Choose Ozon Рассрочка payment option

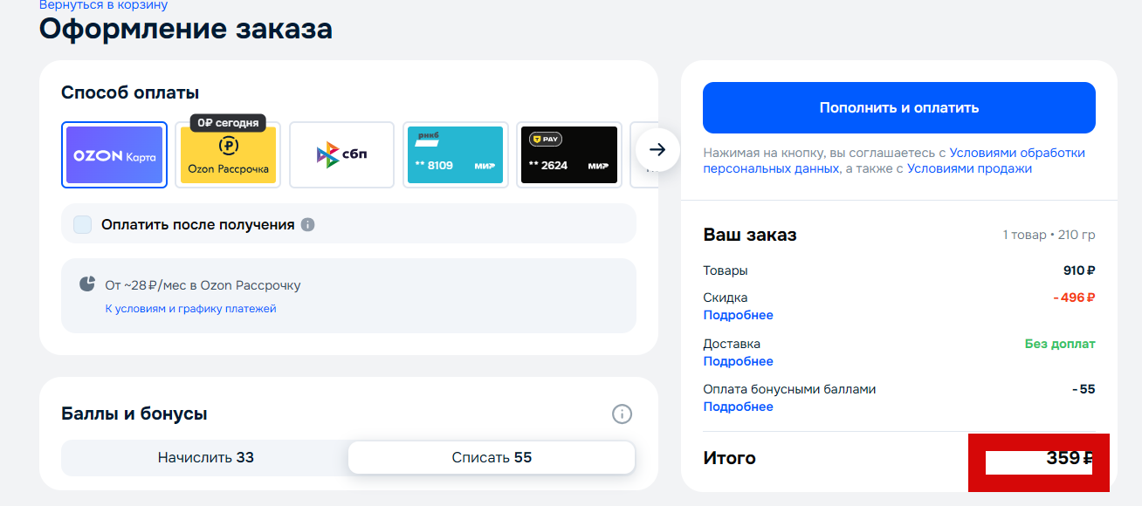tap(228, 154)
